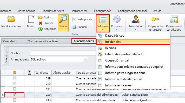Click the red Eliminar cross icon

point(41,23)
